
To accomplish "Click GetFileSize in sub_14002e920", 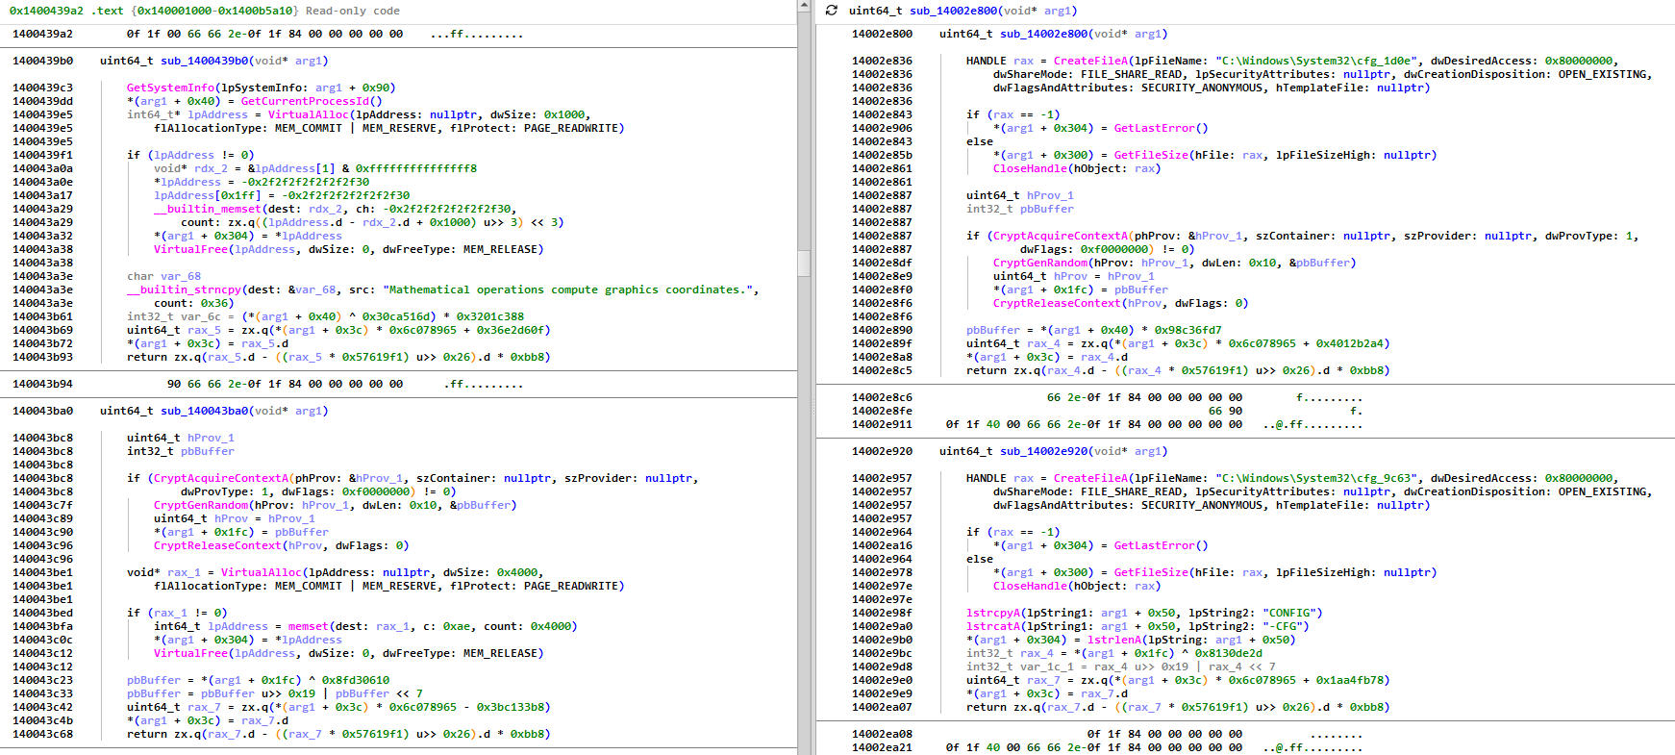I will pyautogui.click(x=1151, y=572).
